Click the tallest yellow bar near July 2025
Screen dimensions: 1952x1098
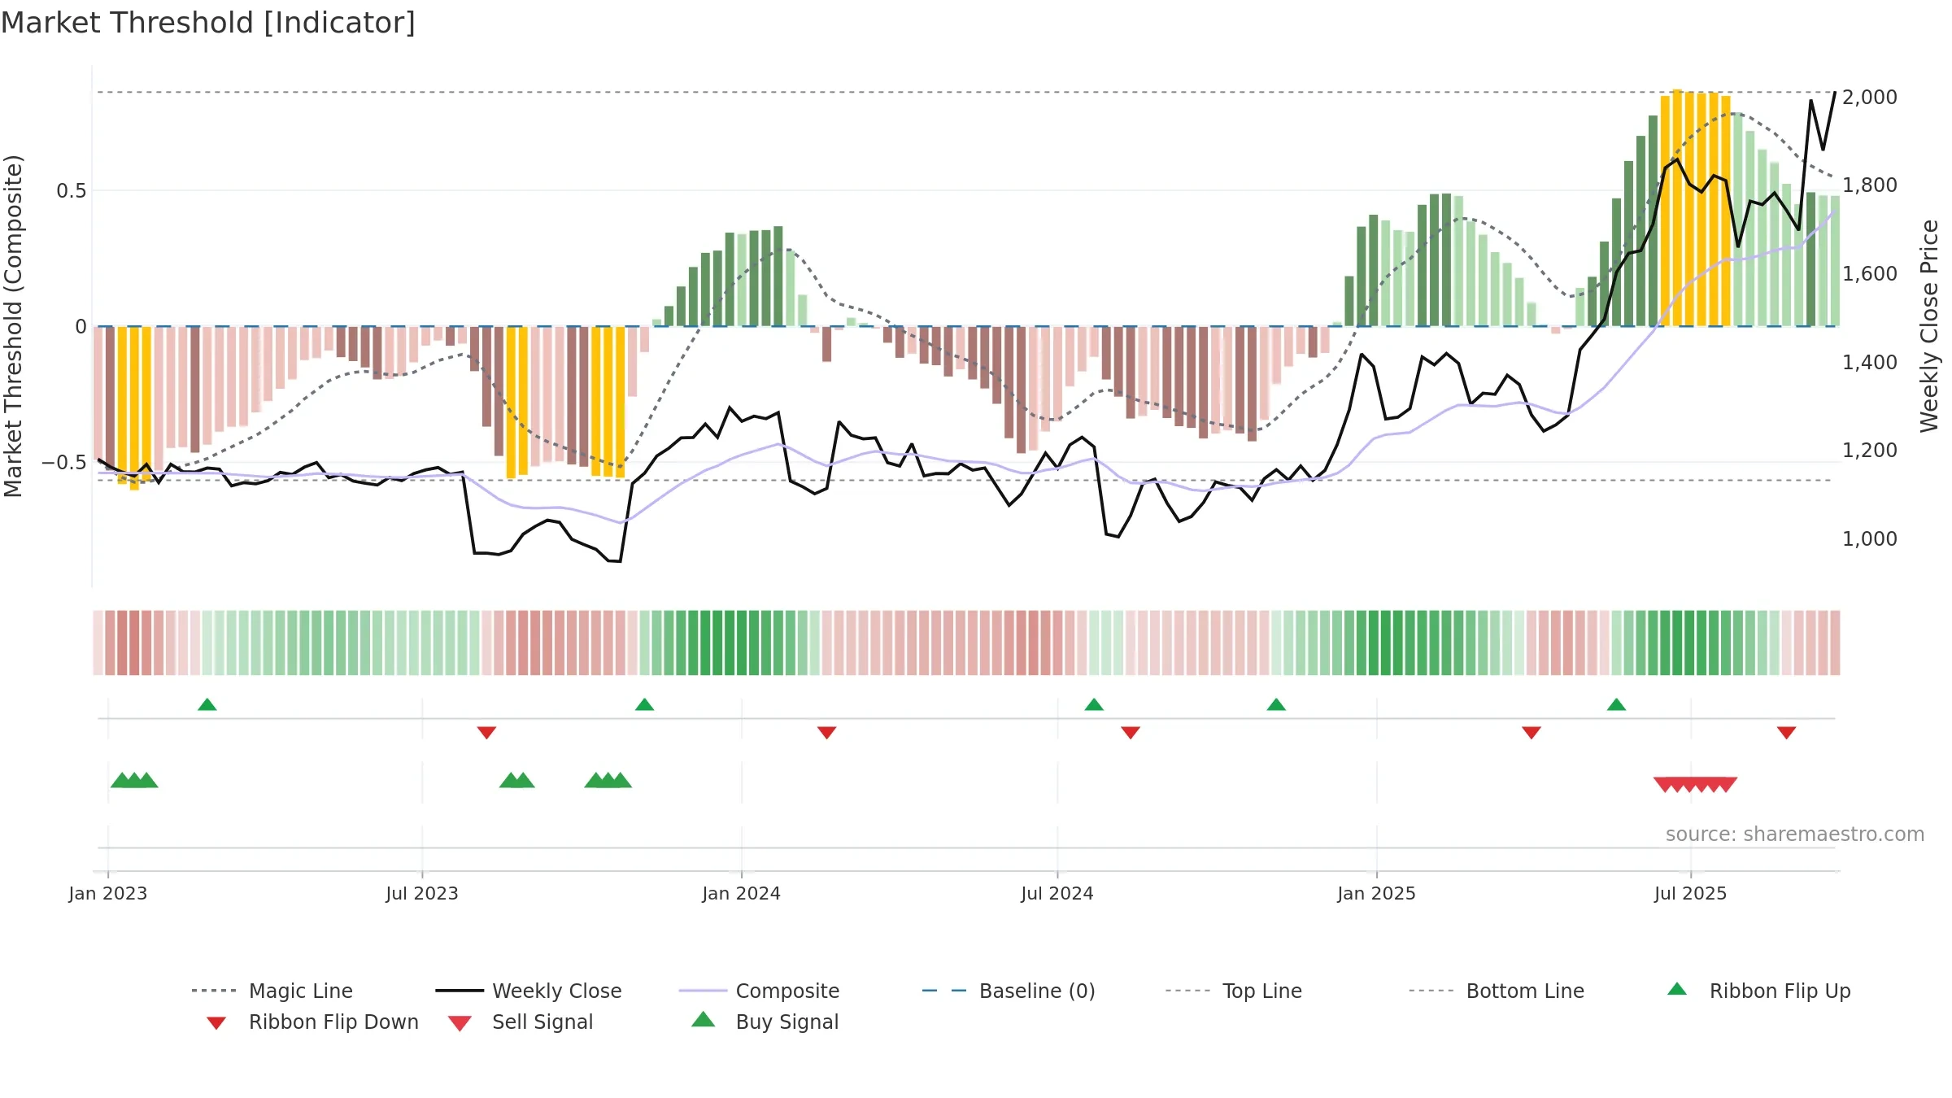point(1677,207)
